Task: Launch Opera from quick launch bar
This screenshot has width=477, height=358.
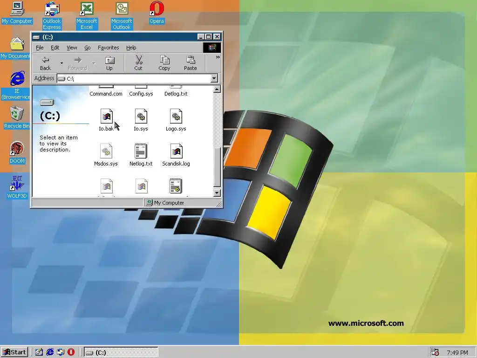Action: pyautogui.click(x=71, y=352)
